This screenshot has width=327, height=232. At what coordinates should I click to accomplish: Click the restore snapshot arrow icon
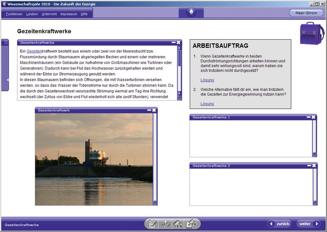[191, 224]
